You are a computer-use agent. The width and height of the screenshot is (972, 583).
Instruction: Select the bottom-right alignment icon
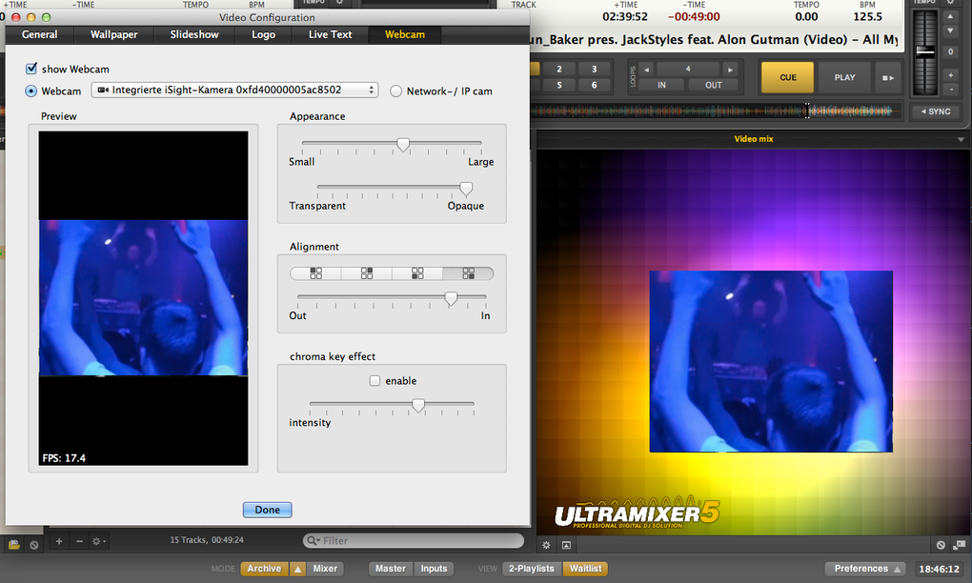(468, 273)
